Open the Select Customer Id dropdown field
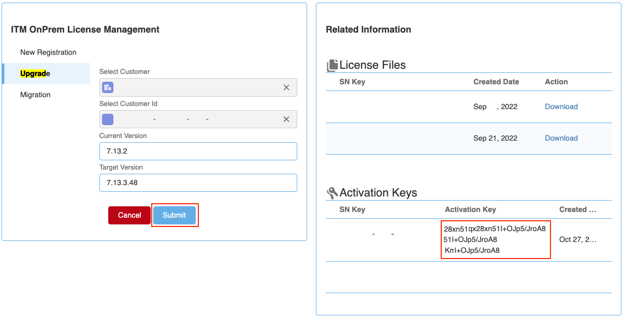This screenshot has width=623, height=318. pos(197,119)
